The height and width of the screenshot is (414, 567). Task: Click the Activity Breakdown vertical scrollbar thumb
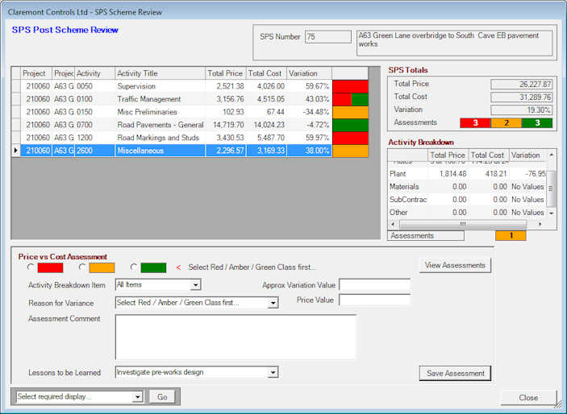(x=552, y=188)
